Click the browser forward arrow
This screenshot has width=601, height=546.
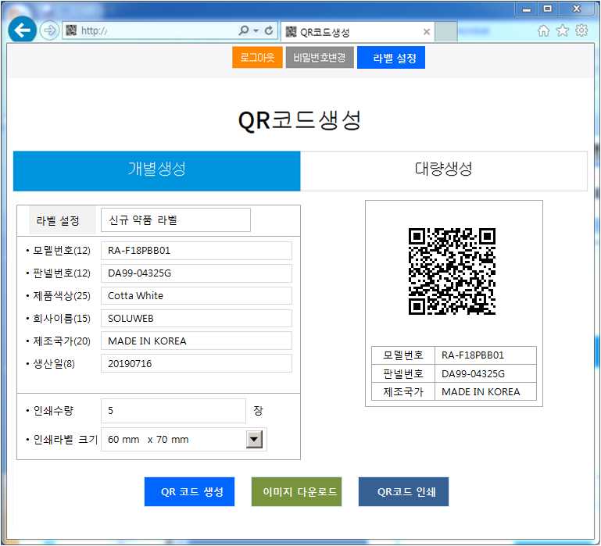click(x=49, y=30)
